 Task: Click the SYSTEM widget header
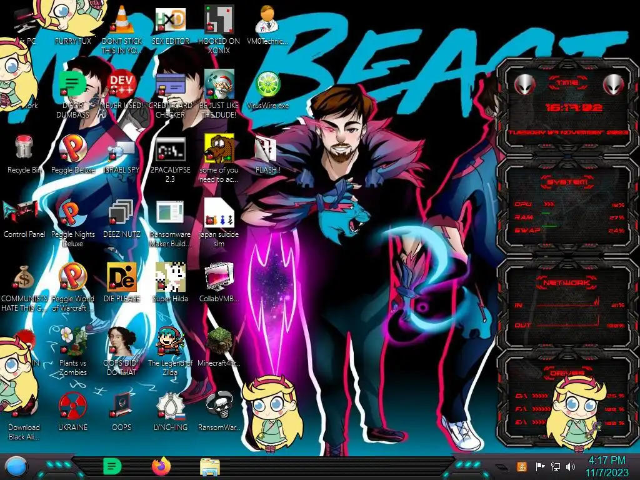pyautogui.click(x=567, y=182)
